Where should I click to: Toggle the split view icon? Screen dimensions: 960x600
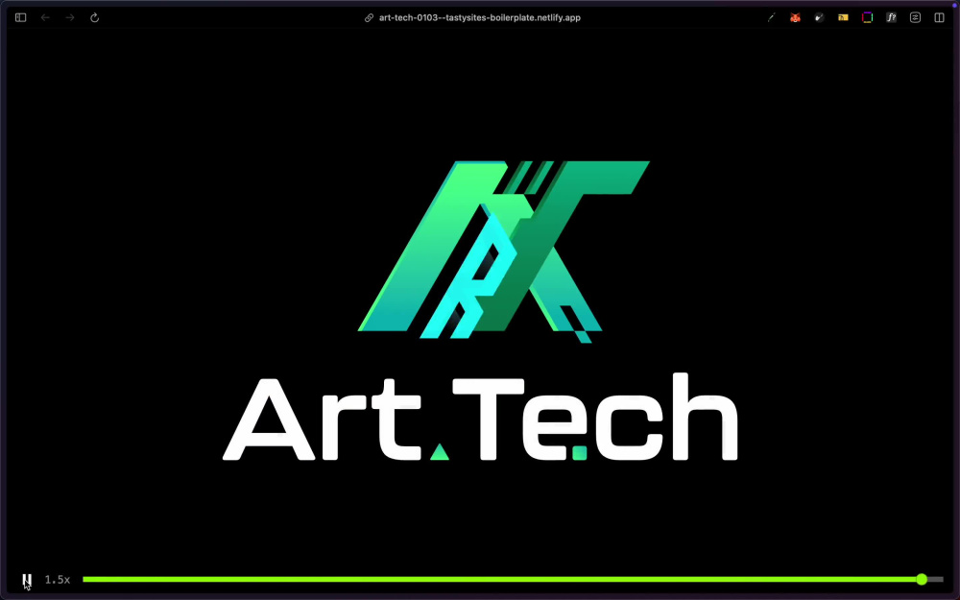[939, 17]
